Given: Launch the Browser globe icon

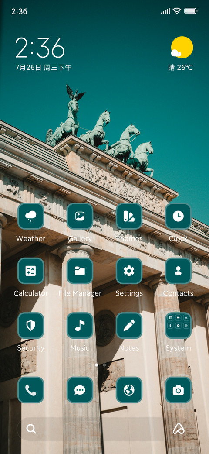Looking at the screenshot, I should click(x=129, y=390).
